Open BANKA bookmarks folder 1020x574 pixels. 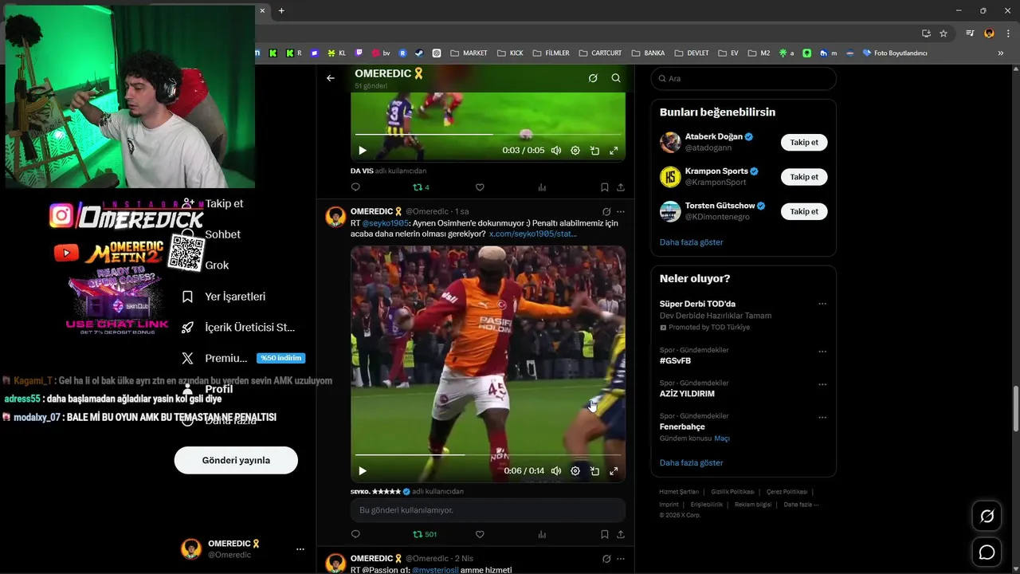648,53
